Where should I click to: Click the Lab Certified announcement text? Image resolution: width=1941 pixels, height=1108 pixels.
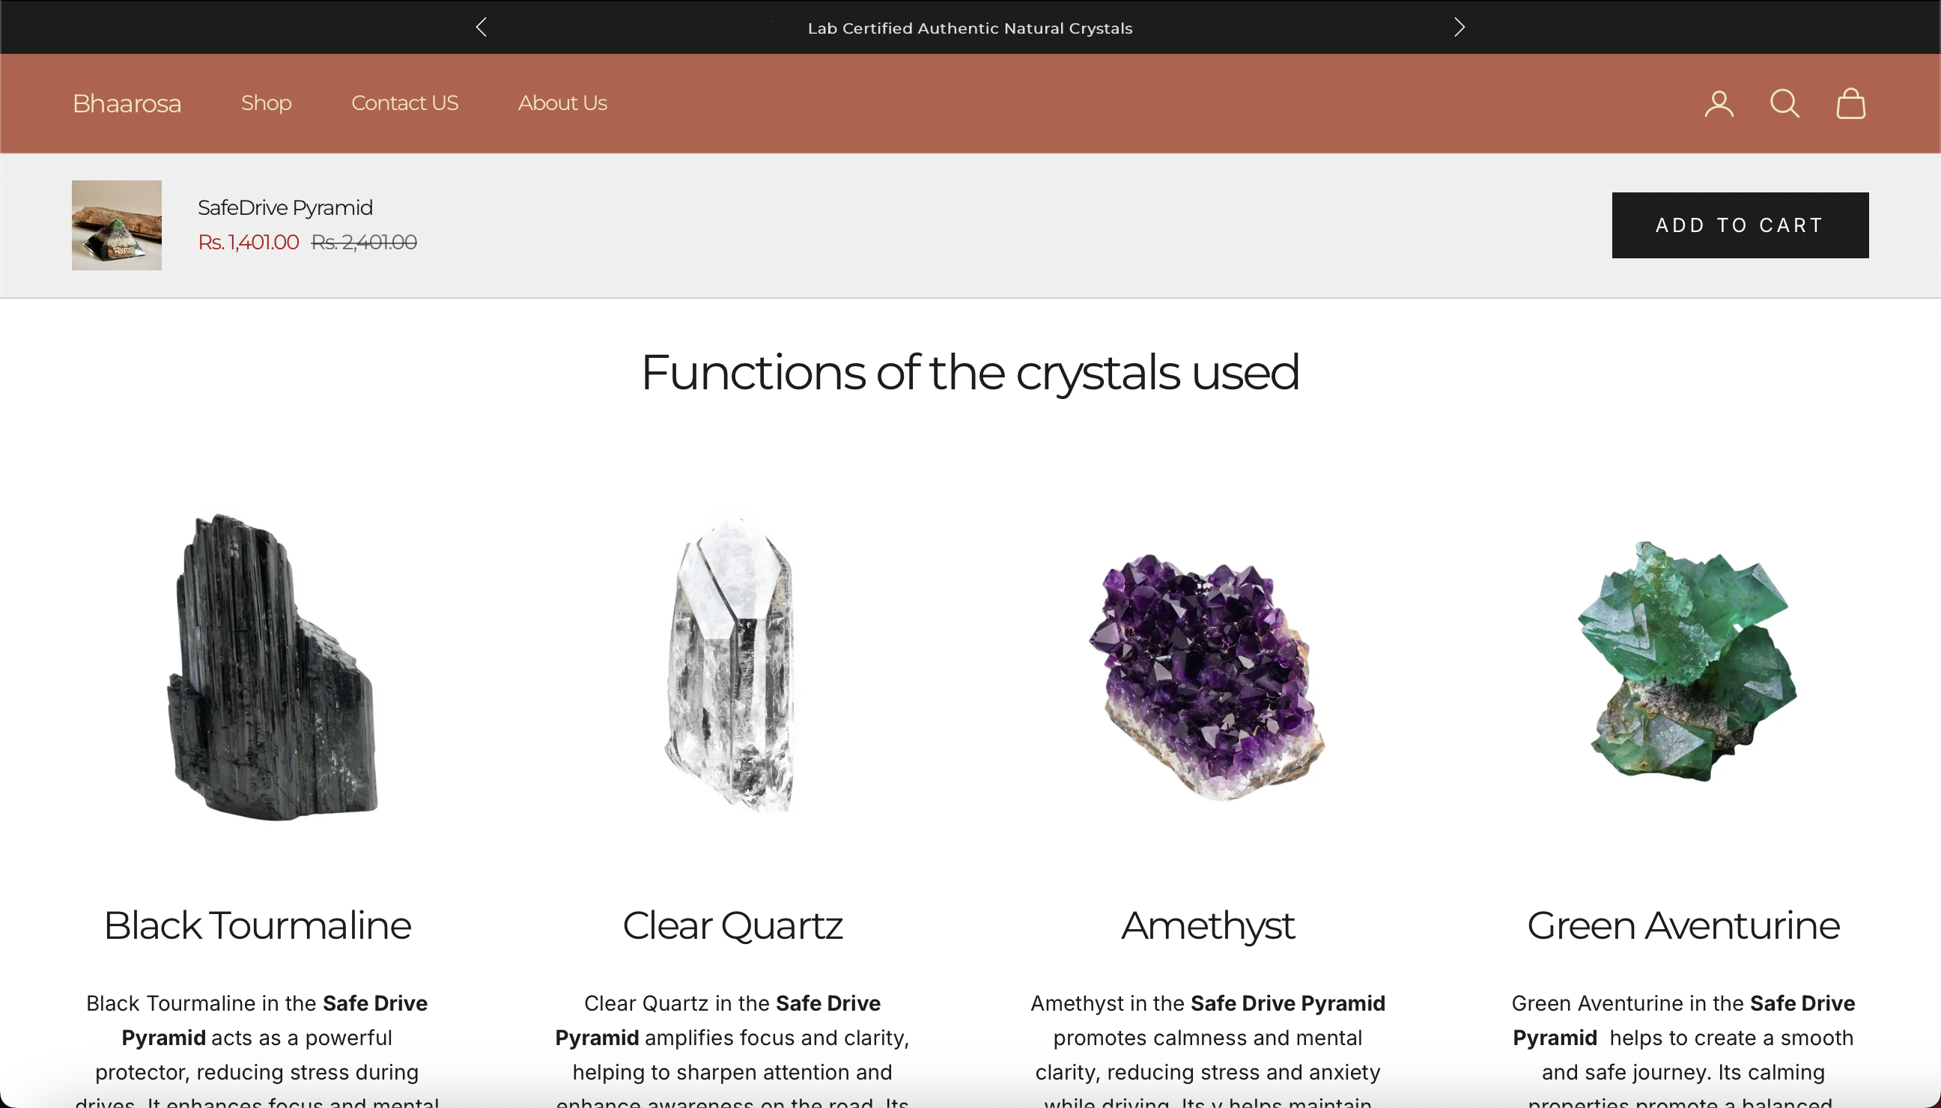(970, 28)
